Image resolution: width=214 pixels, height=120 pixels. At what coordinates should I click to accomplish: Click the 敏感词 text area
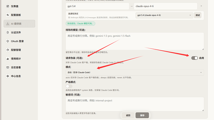(135, 104)
